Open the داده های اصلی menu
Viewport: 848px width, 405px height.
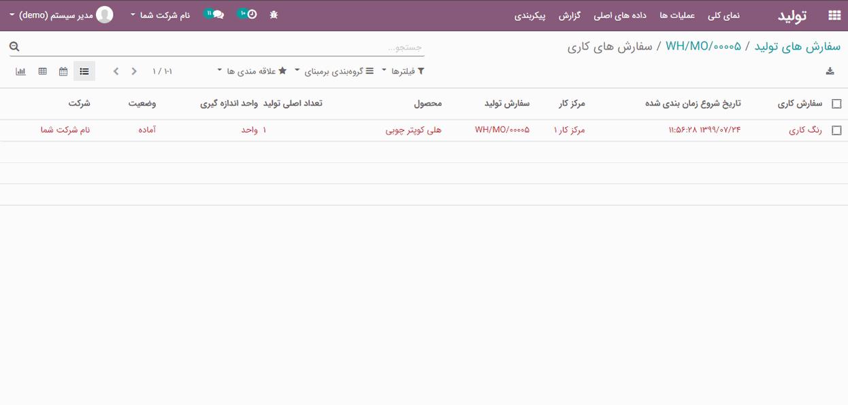point(619,15)
